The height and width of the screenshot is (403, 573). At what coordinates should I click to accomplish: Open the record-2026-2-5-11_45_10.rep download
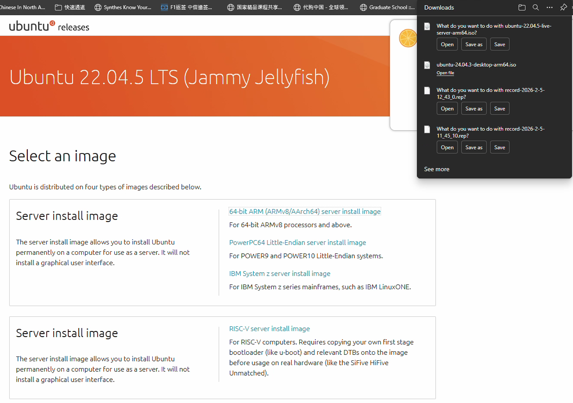tap(447, 147)
